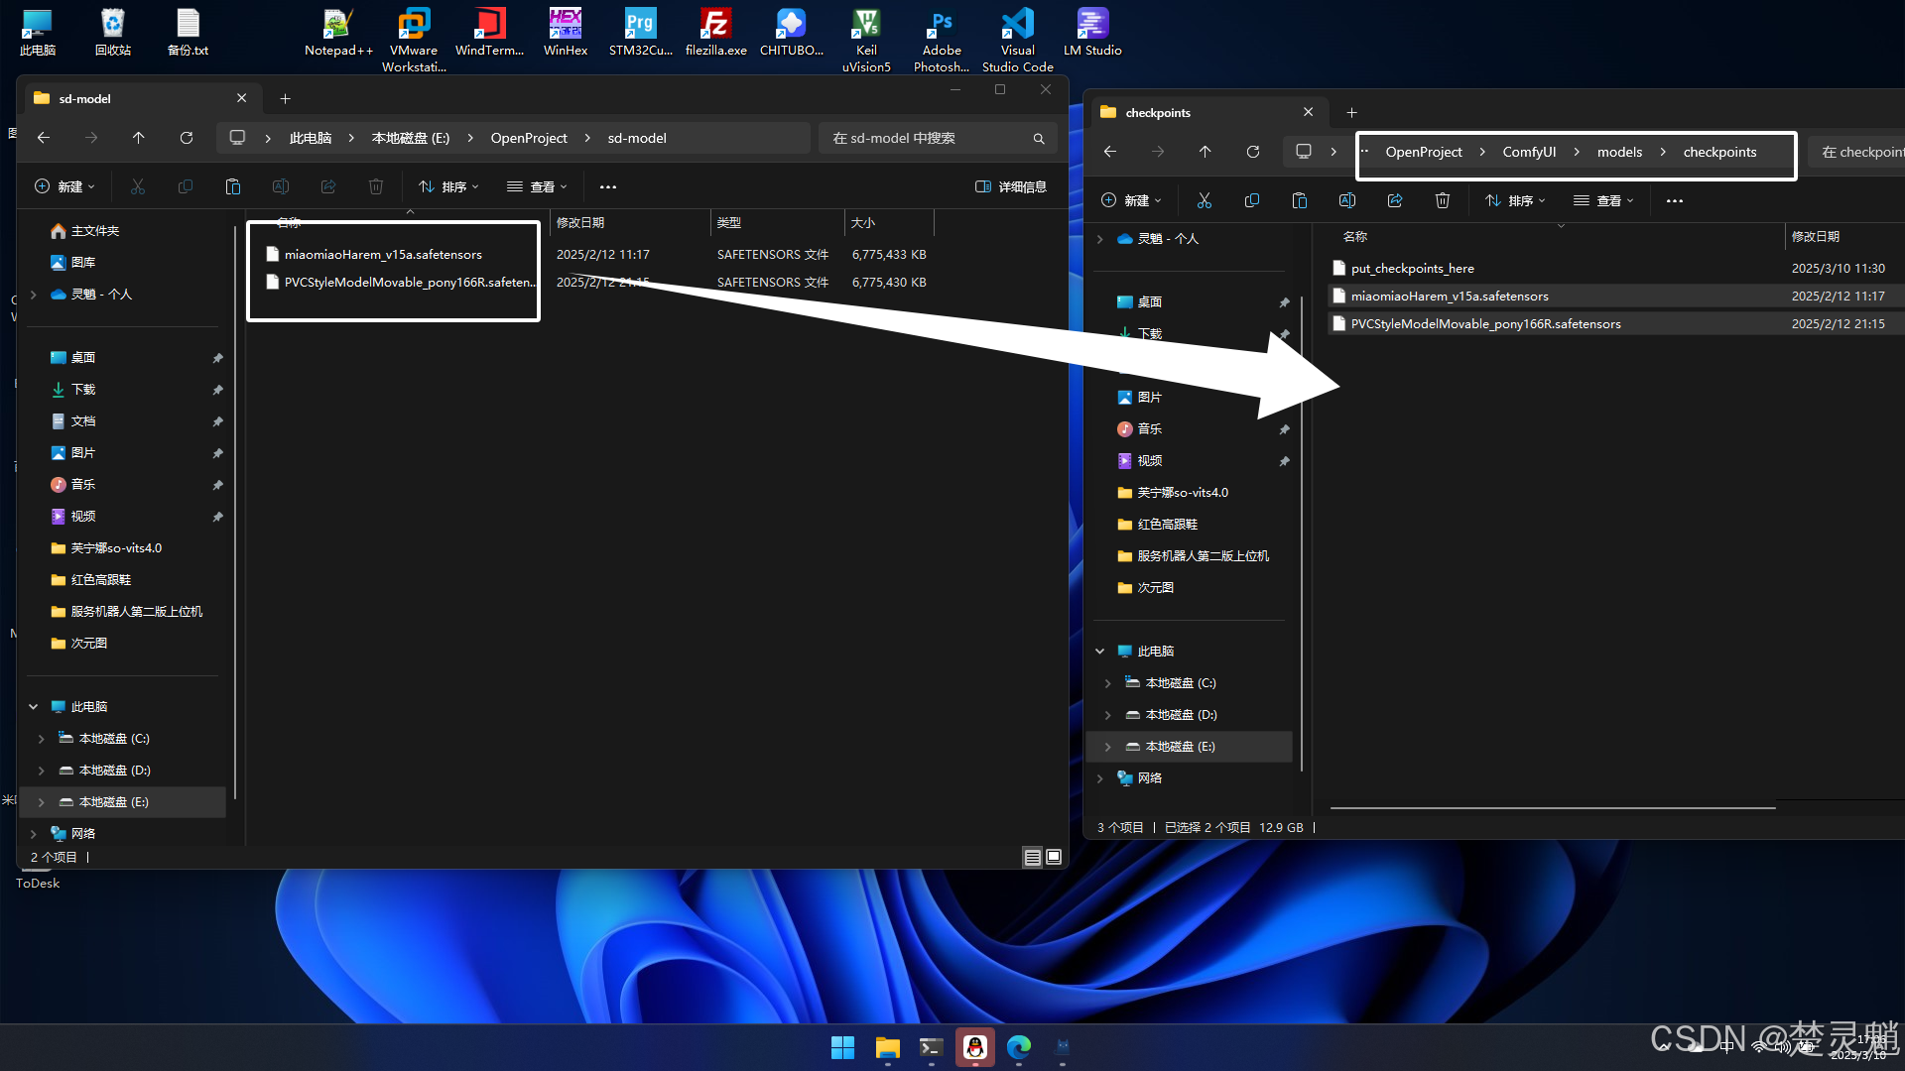
Task: Open new tab in checkpoints window
Action: (1351, 112)
